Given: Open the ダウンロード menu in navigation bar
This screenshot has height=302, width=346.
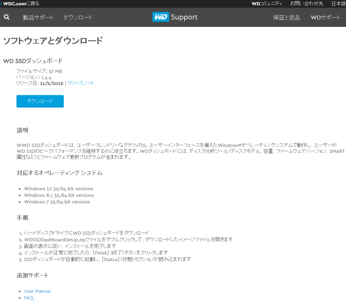Looking at the screenshot, I should click(x=78, y=17).
